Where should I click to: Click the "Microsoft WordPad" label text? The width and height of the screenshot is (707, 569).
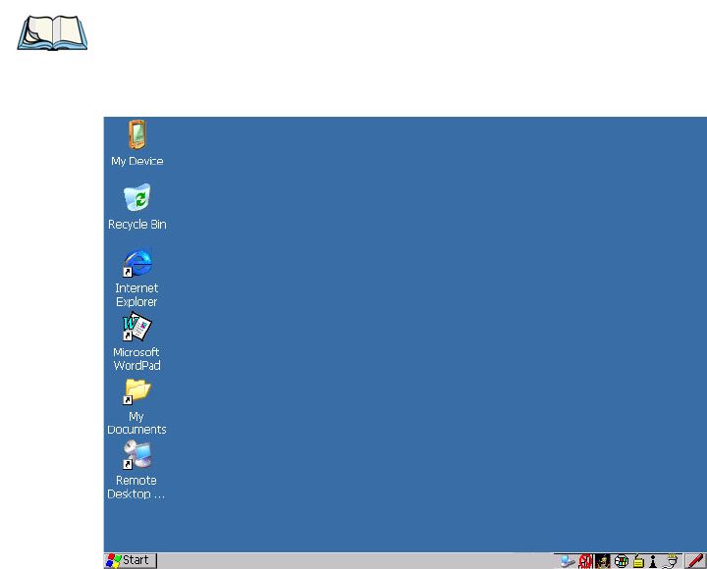[136, 359]
